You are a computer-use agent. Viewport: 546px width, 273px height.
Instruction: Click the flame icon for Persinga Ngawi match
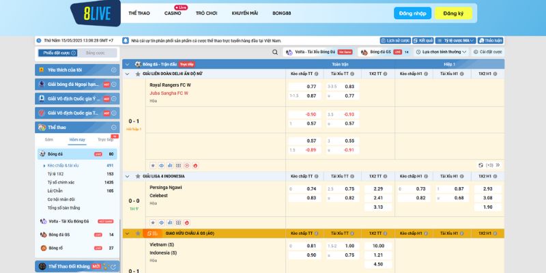coord(186,222)
